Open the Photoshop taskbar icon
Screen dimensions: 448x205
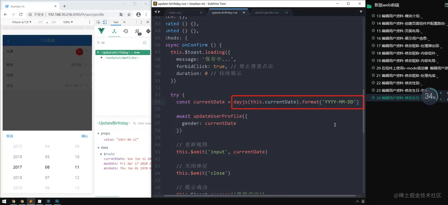(57, 201)
